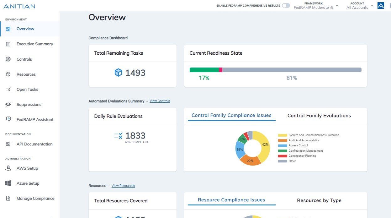The height and width of the screenshot is (218, 391).
Task: Open the Account dropdown
Action: click(359, 6)
